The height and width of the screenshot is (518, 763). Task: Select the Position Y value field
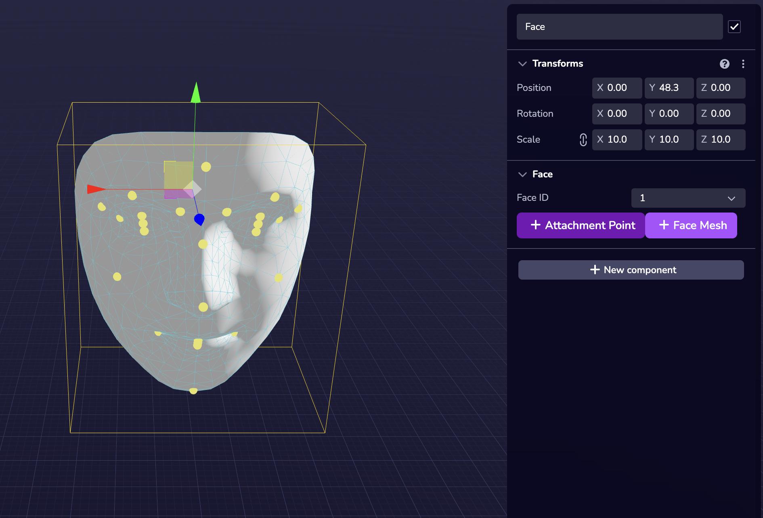669,88
